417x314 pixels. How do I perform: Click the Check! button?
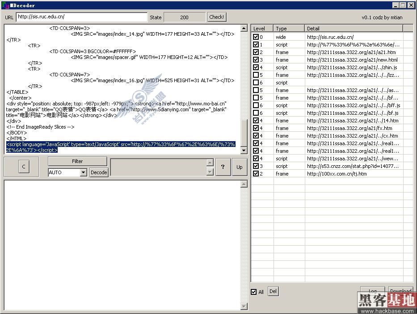[217, 17]
